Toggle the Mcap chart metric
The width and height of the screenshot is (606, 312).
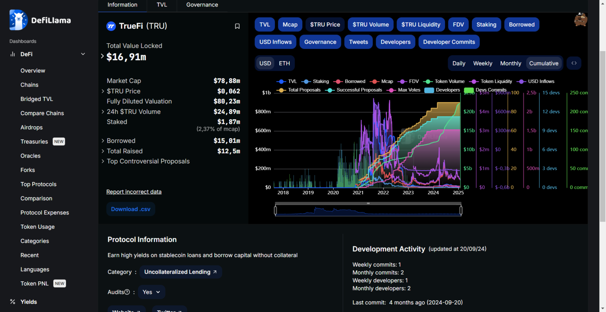[x=290, y=25]
